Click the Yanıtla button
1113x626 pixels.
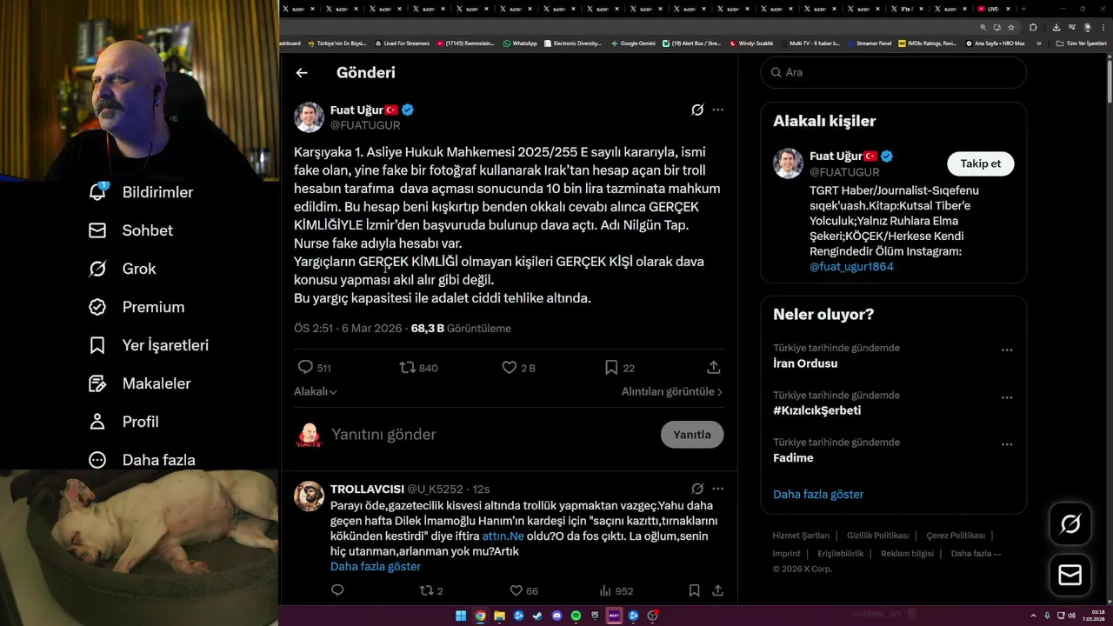click(x=692, y=435)
